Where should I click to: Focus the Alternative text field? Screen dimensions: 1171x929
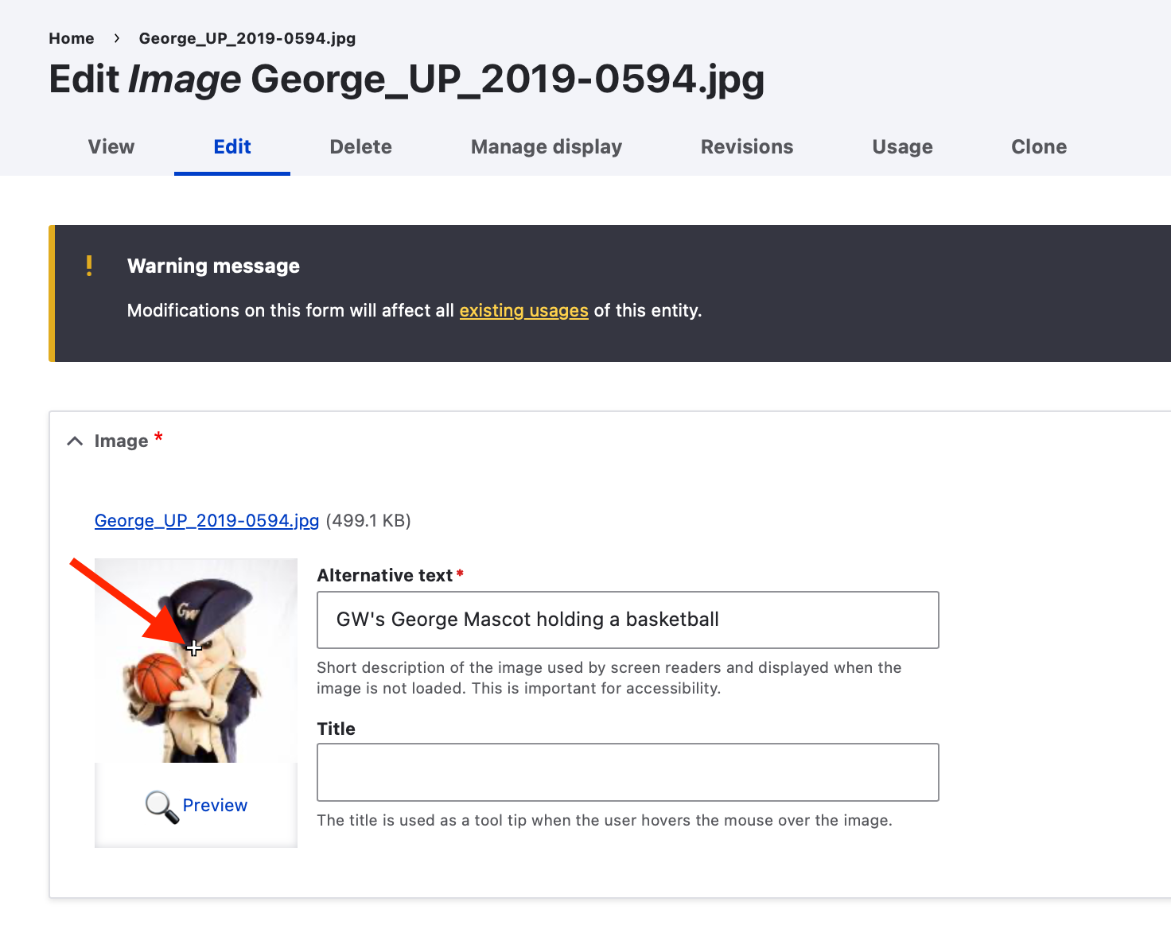627,620
